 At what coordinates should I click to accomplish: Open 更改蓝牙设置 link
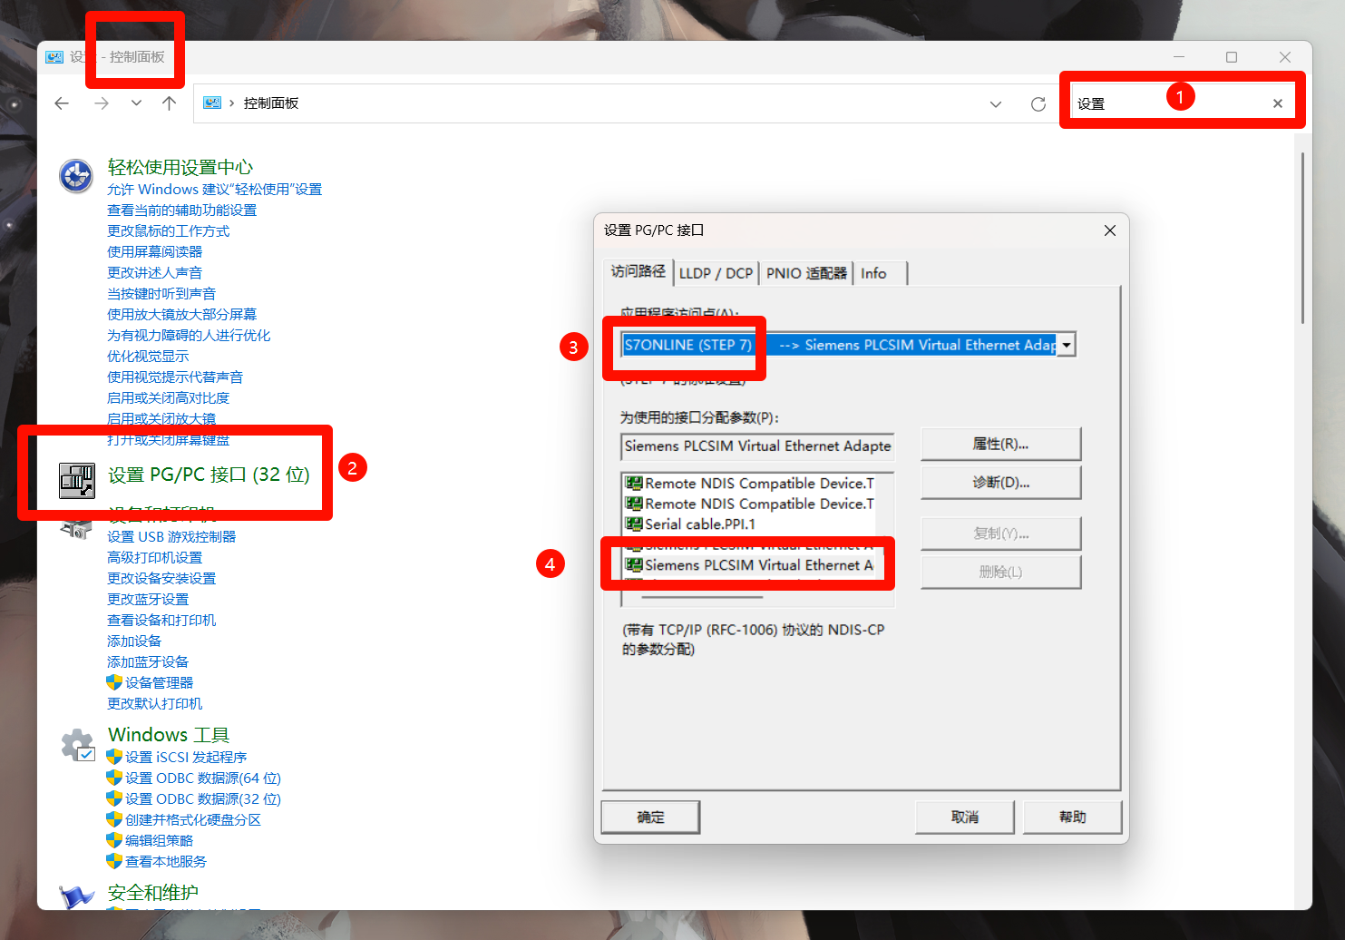tap(148, 600)
